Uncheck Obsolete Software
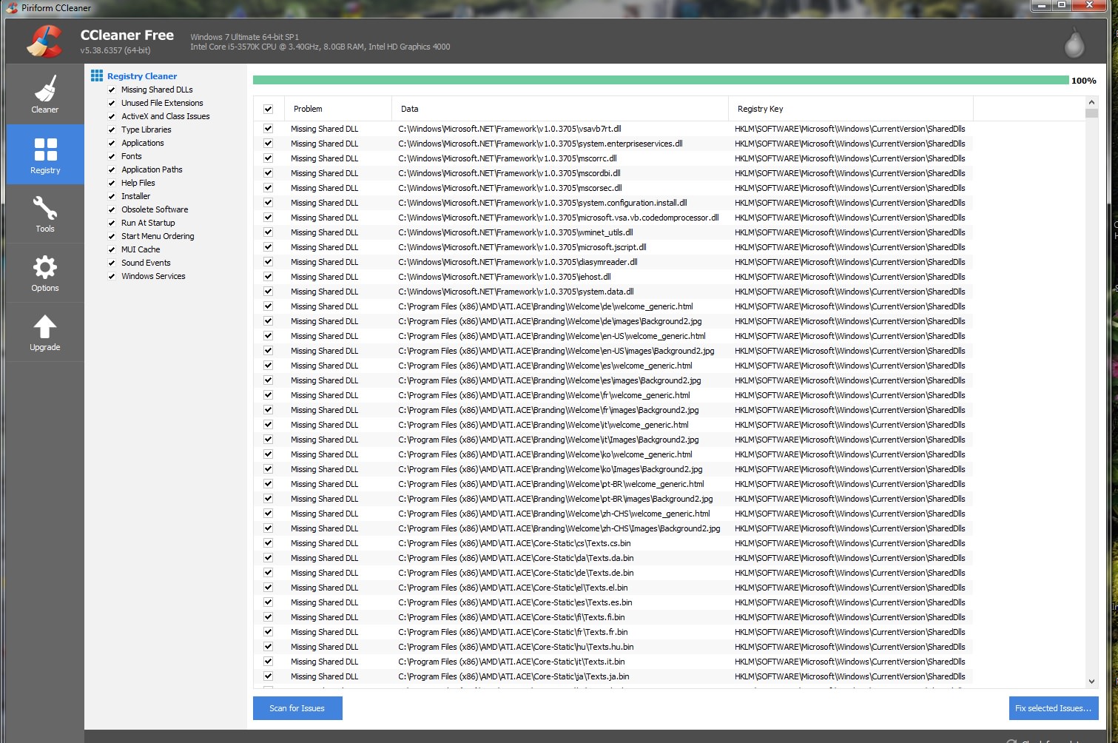The image size is (1118, 743). pos(112,210)
